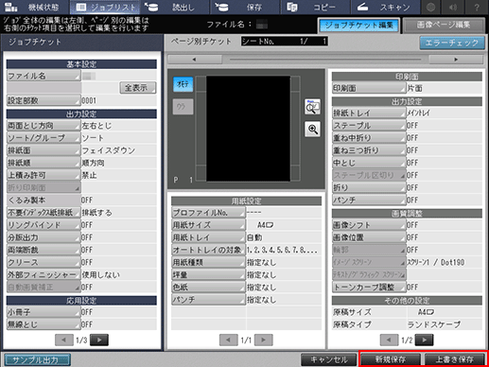This screenshot has height=367, width=489.
Task: Click the preview confirm magnifier icon
Action: pos(312,107)
